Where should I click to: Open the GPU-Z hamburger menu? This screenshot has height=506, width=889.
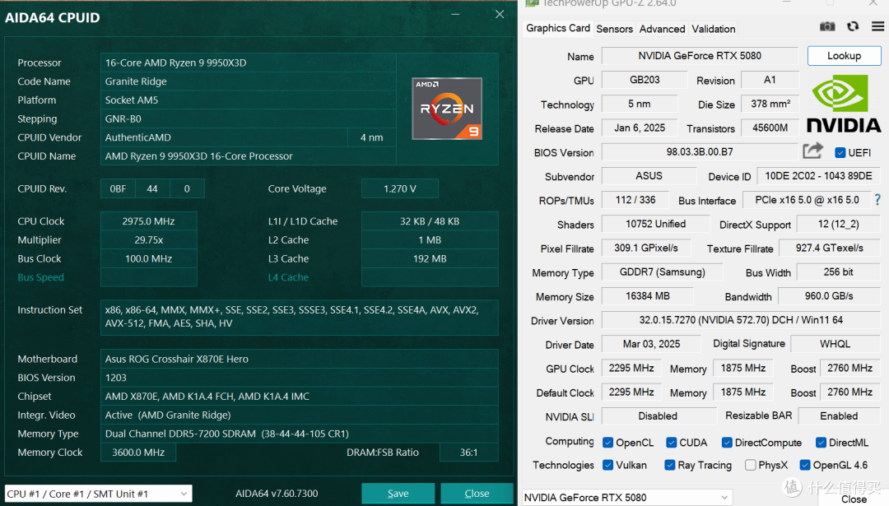click(877, 26)
